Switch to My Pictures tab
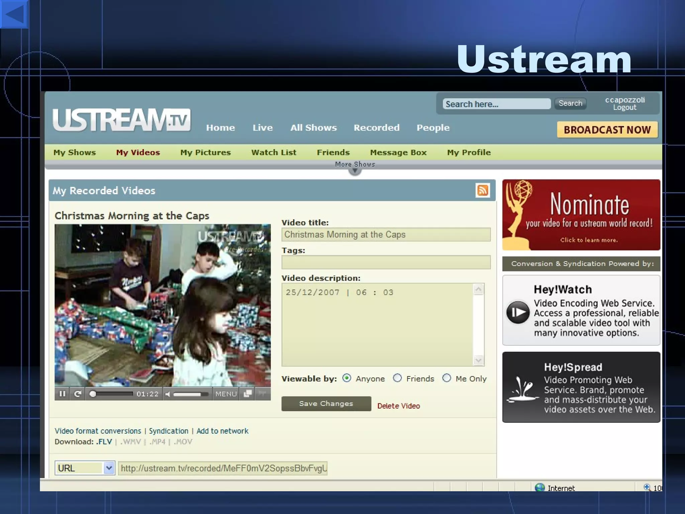Viewport: 685px width, 514px height. [206, 152]
